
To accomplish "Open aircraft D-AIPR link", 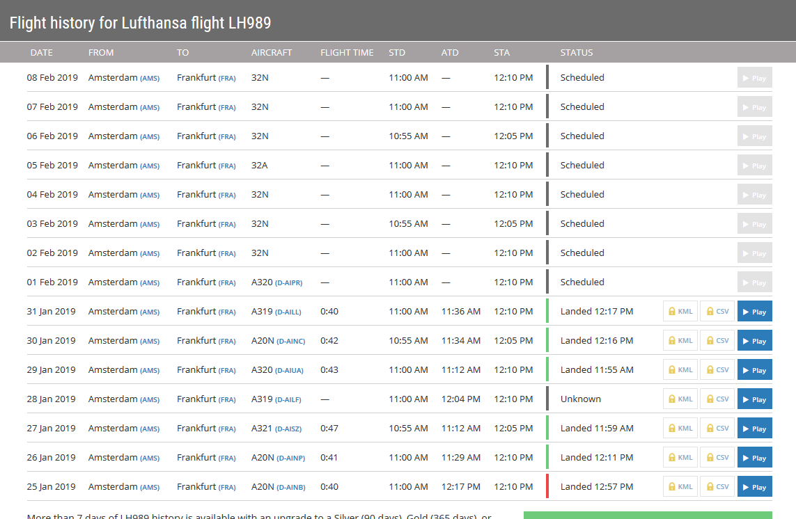I will (x=289, y=282).
